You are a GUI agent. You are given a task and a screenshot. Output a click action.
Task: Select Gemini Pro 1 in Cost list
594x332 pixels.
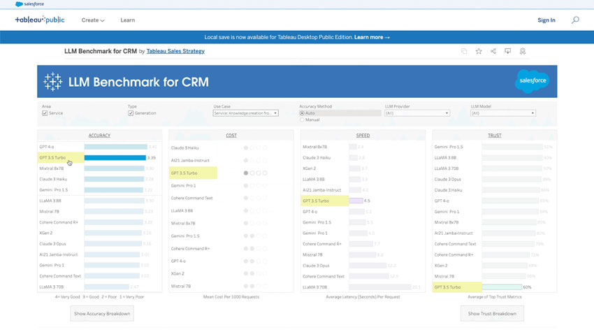[x=183, y=186]
